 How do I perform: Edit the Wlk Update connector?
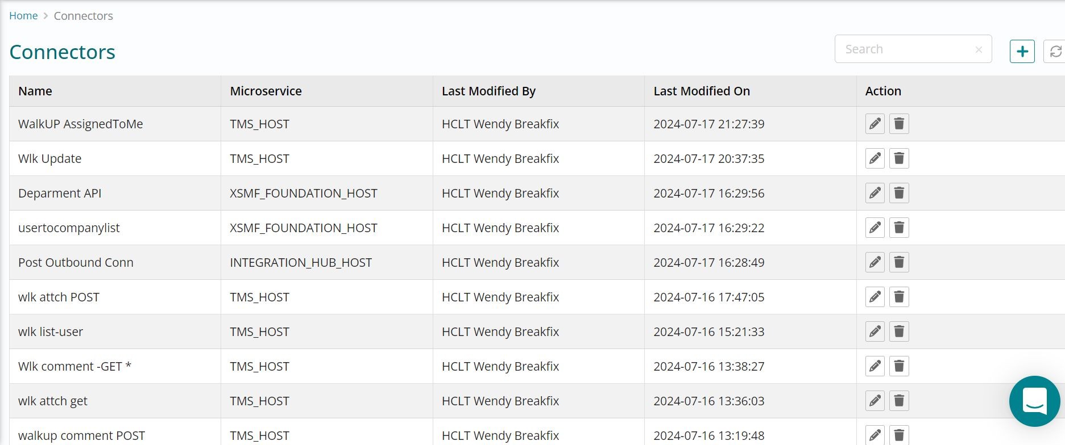(x=875, y=158)
